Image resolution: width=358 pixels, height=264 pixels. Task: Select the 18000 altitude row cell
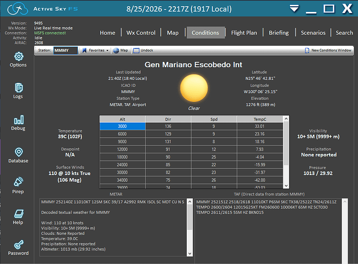(122, 157)
